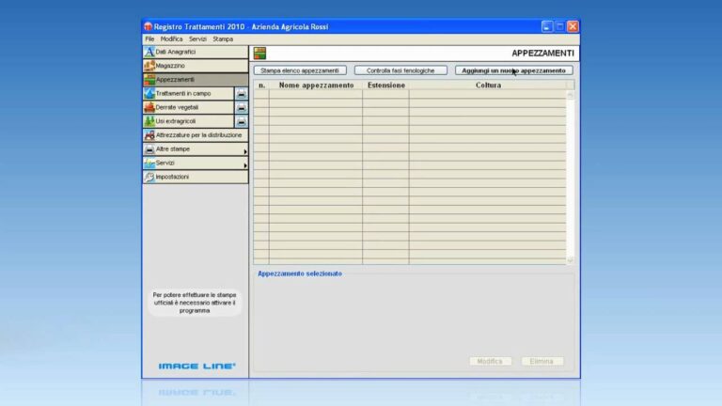Select the Appezzamenti field icon in sidebar
This screenshot has height=406, width=722.
coord(149,80)
